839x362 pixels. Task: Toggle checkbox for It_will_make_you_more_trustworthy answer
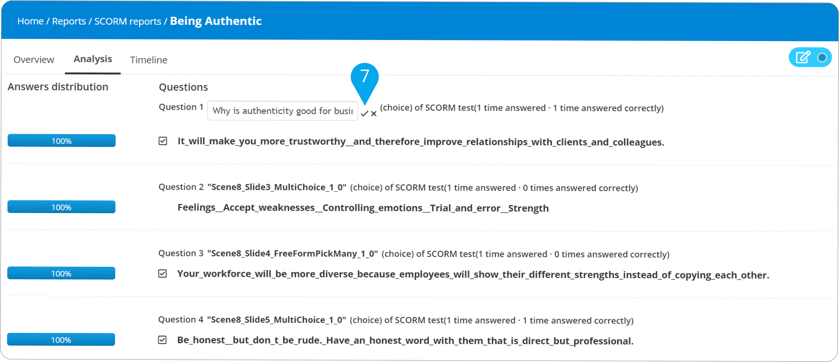tap(163, 141)
